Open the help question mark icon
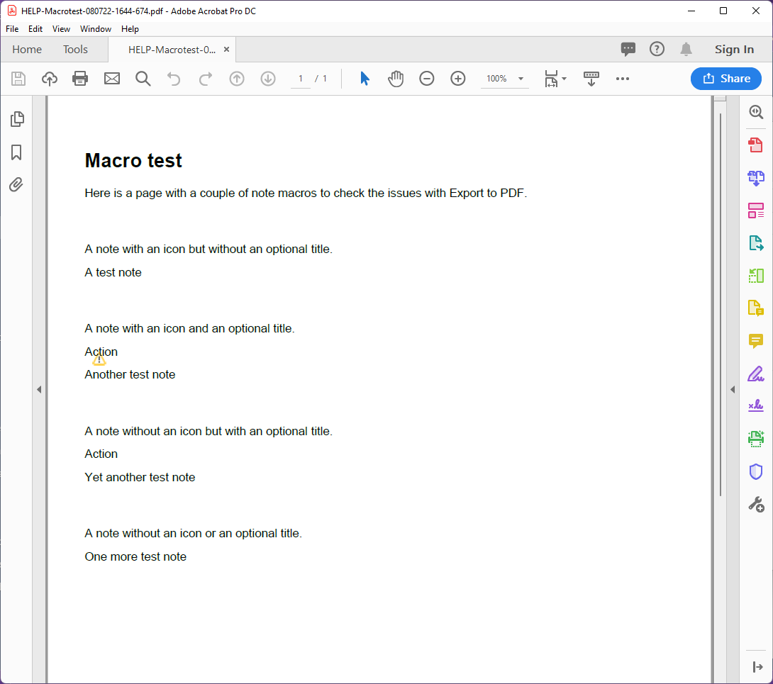 [x=657, y=50]
